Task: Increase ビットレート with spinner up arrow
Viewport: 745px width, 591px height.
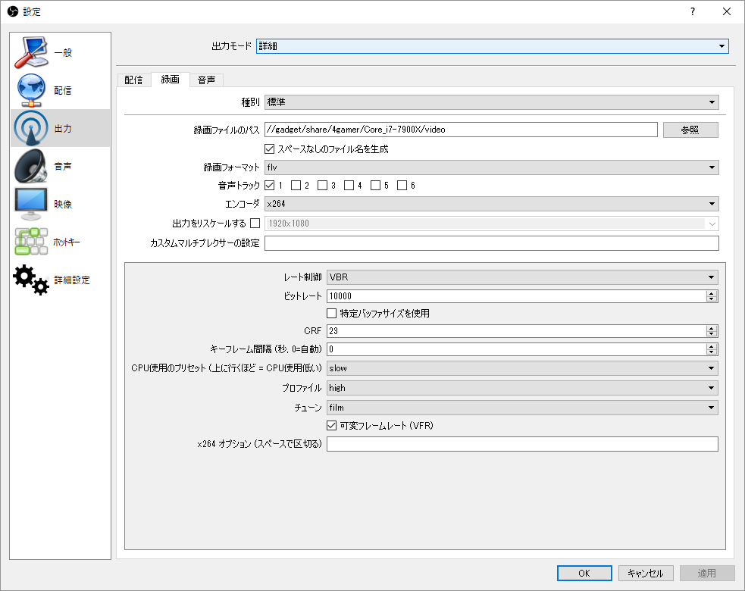Action: [711, 293]
